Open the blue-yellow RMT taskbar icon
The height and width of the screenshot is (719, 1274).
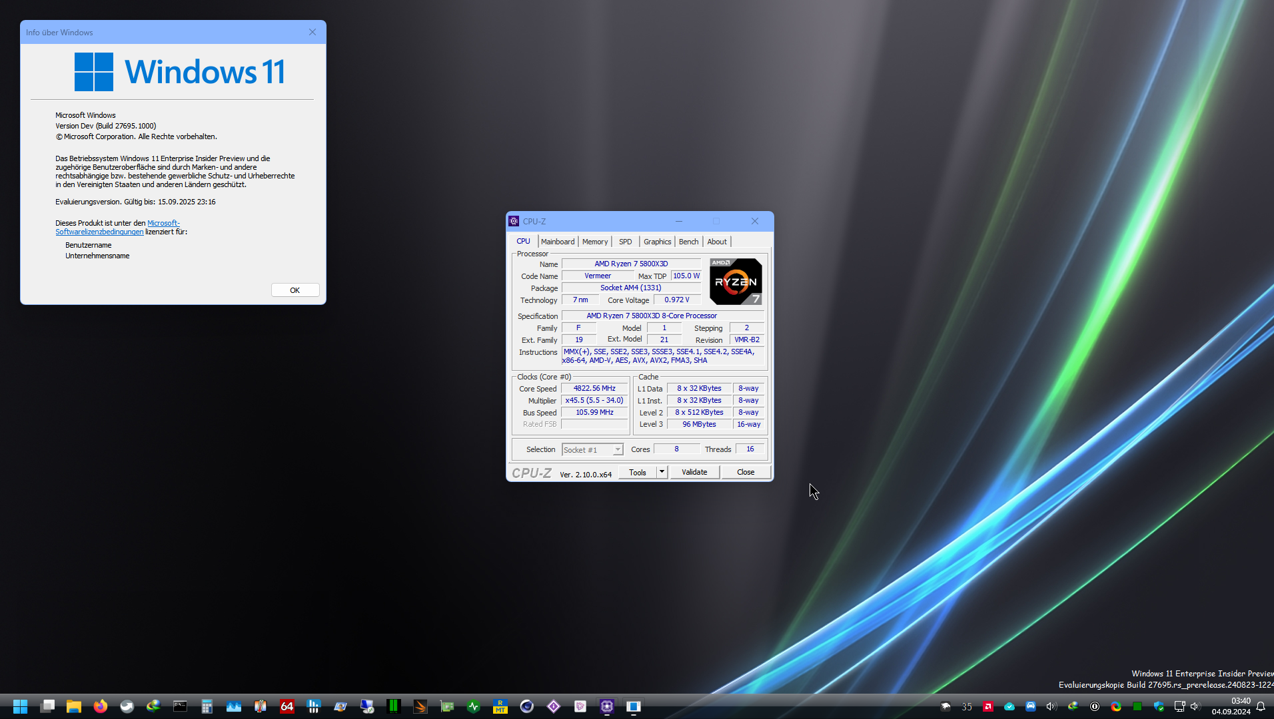pyautogui.click(x=500, y=706)
